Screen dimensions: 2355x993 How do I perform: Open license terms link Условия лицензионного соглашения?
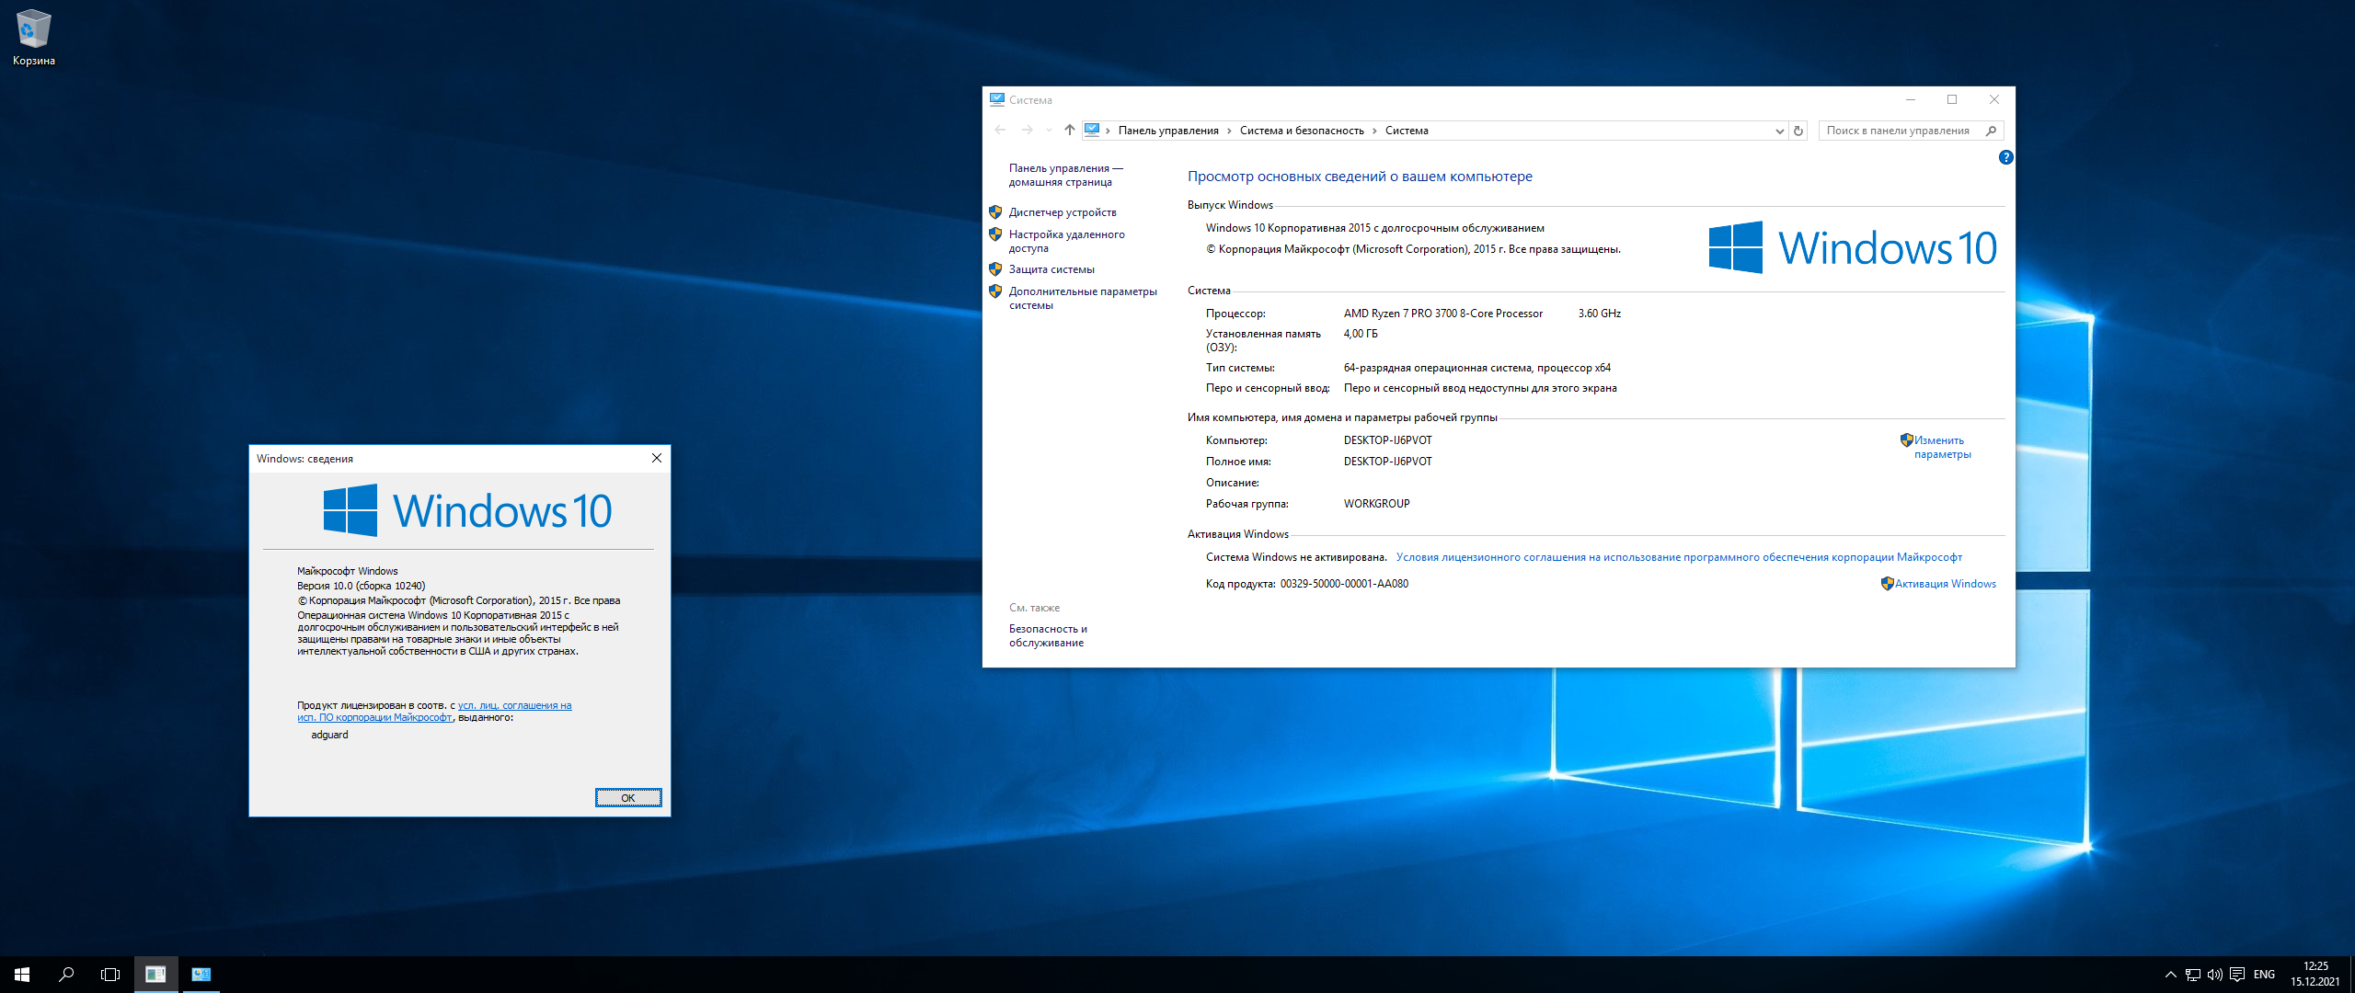(1679, 557)
